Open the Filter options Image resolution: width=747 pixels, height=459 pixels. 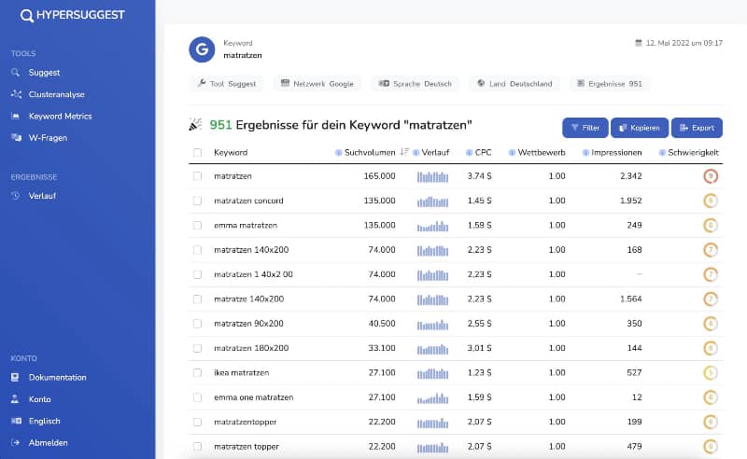tap(584, 128)
